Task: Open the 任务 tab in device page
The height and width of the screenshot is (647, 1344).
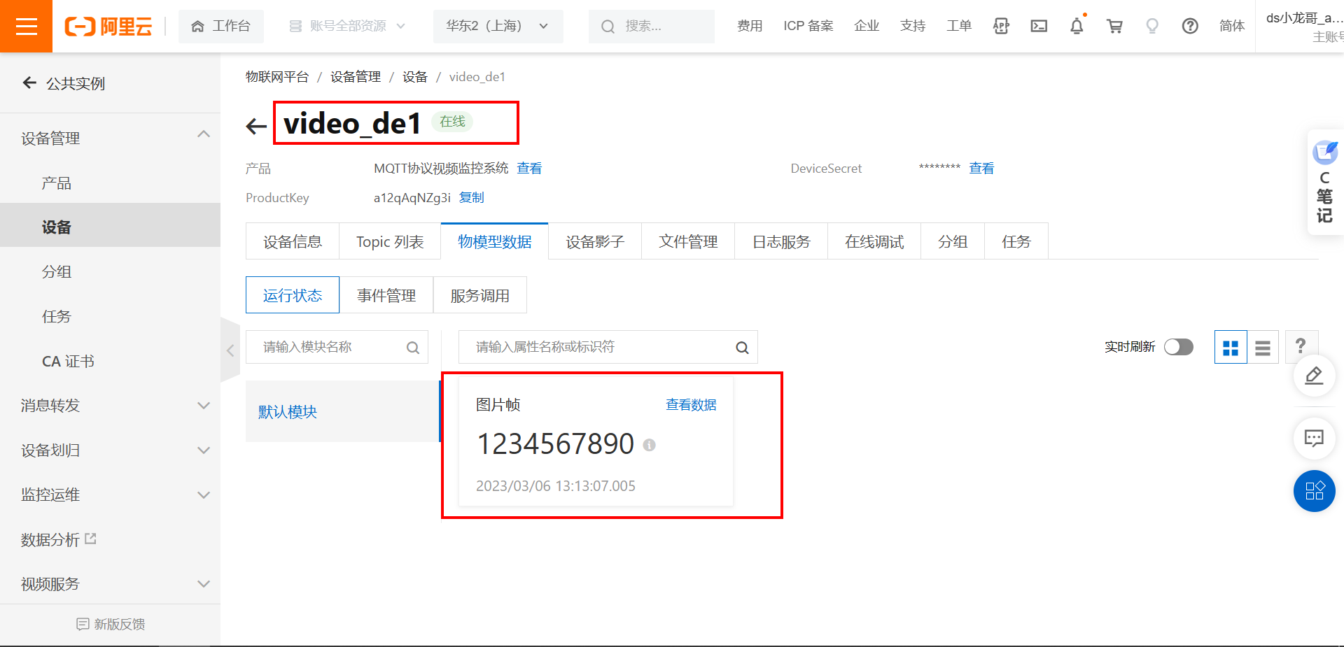Action: coord(1016,241)
